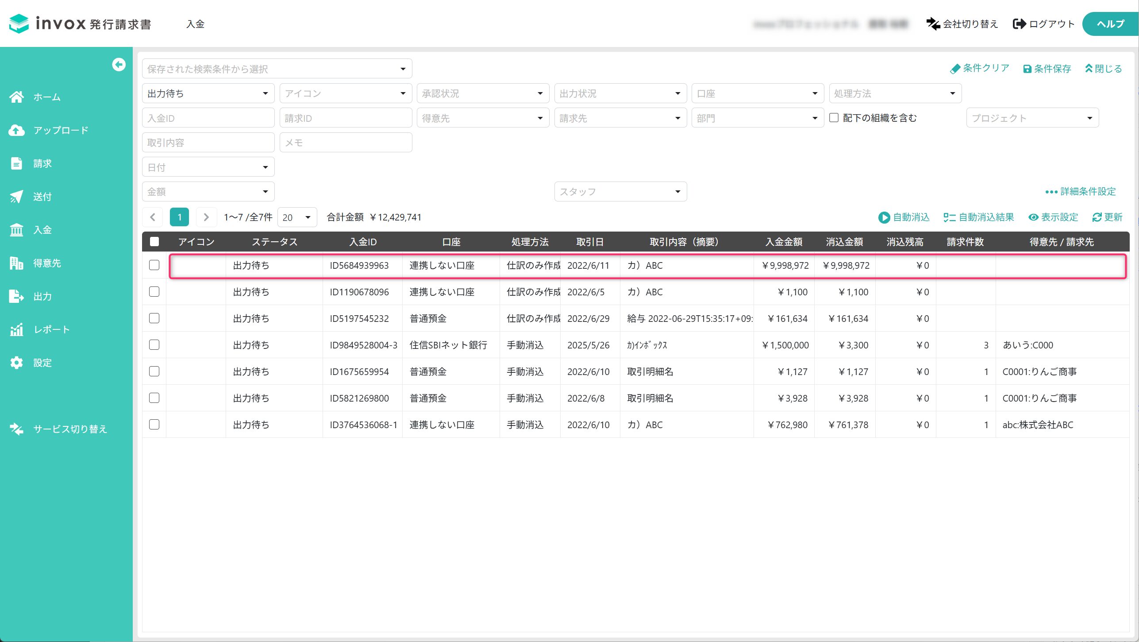The width and height of the screenshot is (1139, 642).
Task: Toggle the select-all checkbox in table header
Action: click(x=154, y=242)
